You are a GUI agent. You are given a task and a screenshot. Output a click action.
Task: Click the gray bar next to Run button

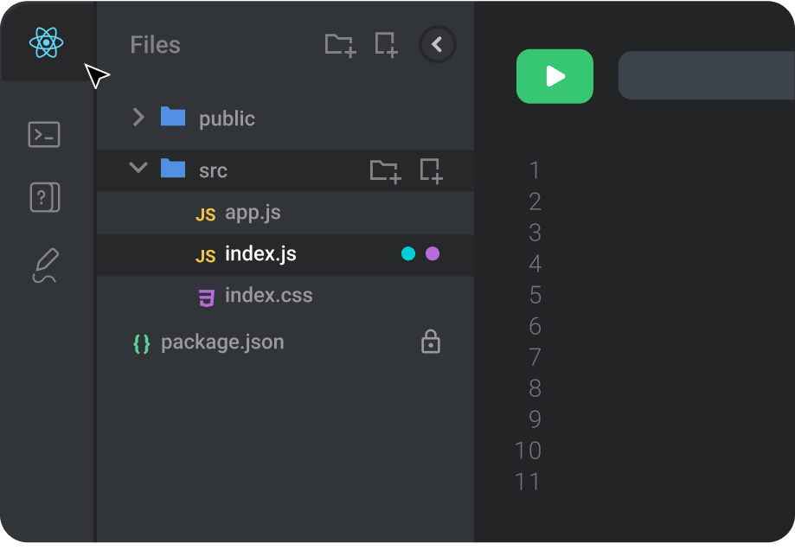pos(705,76)
